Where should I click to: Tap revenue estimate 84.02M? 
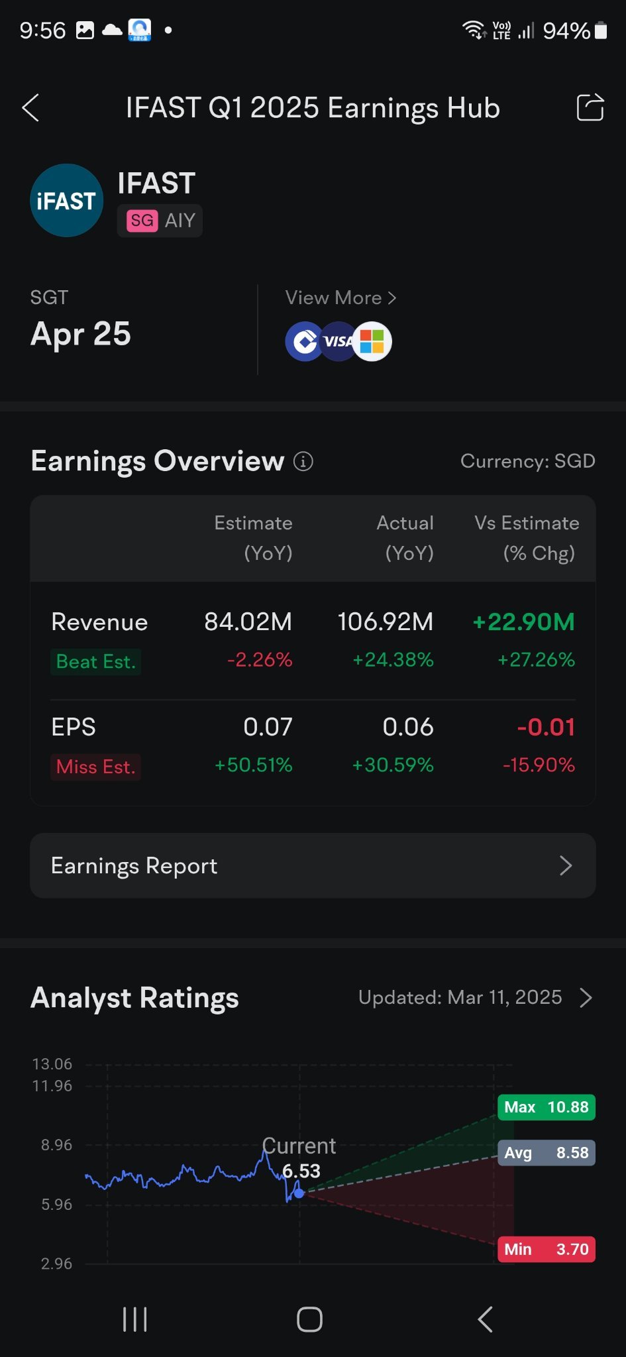pos(248,622)
